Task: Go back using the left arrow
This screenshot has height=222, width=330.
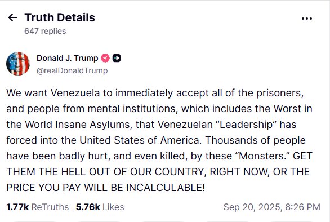Action: coord(12,17)
